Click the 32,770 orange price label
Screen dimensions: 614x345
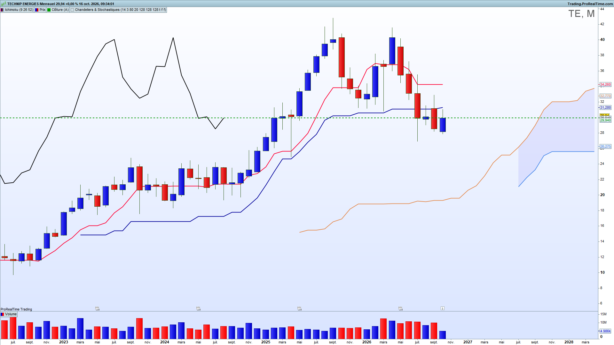click(x=605, y=96)
